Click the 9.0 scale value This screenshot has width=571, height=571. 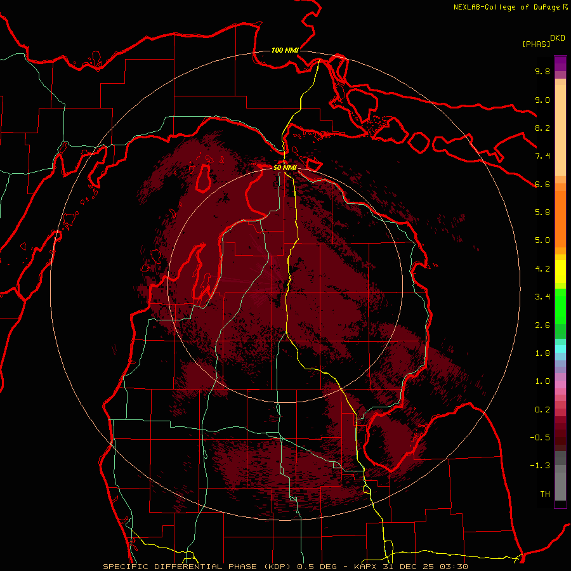pos(542,100)
